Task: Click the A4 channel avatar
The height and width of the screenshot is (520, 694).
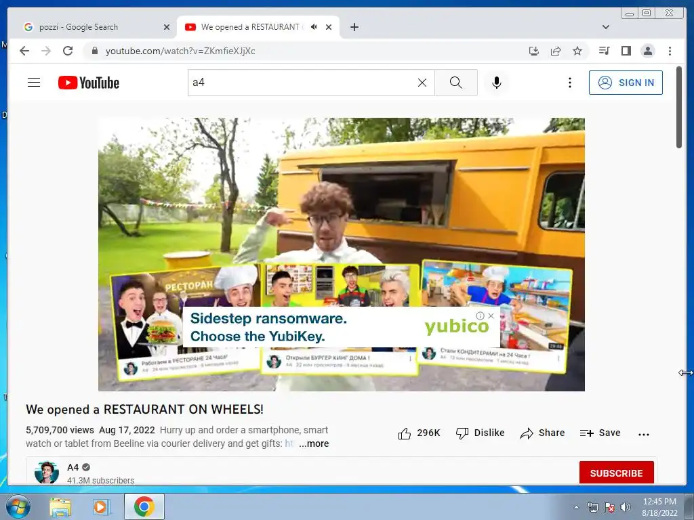Action: [47, 473]
